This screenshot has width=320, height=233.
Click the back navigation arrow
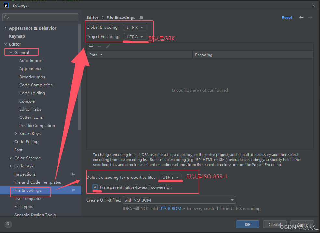pos(301,17)
